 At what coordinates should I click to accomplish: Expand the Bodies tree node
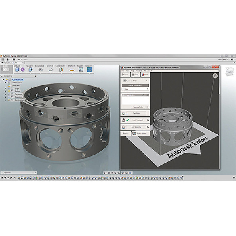6,91
